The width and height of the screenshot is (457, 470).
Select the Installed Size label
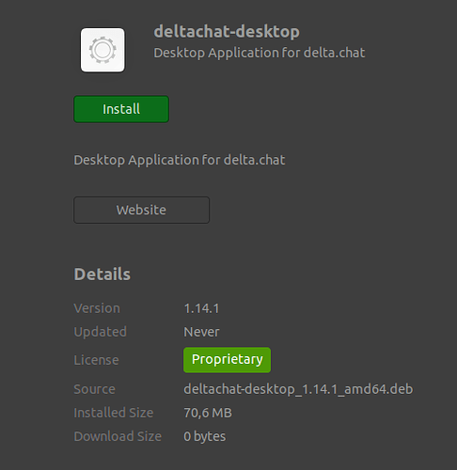pyautogui.click(x=114, y=413)
